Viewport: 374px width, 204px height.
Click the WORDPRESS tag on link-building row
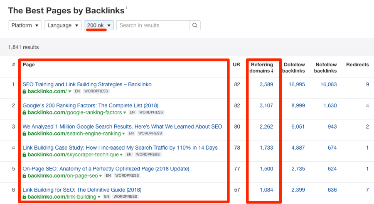125,197
